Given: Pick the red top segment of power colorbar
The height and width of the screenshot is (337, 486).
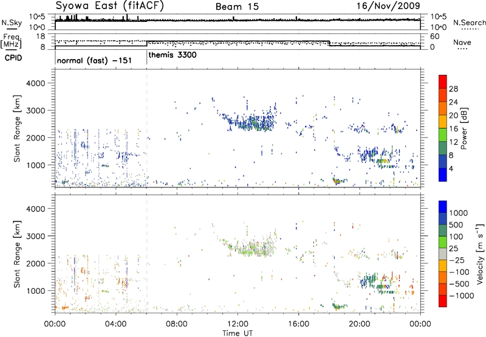Looking at the screenshot, I should tap(443, 82).
